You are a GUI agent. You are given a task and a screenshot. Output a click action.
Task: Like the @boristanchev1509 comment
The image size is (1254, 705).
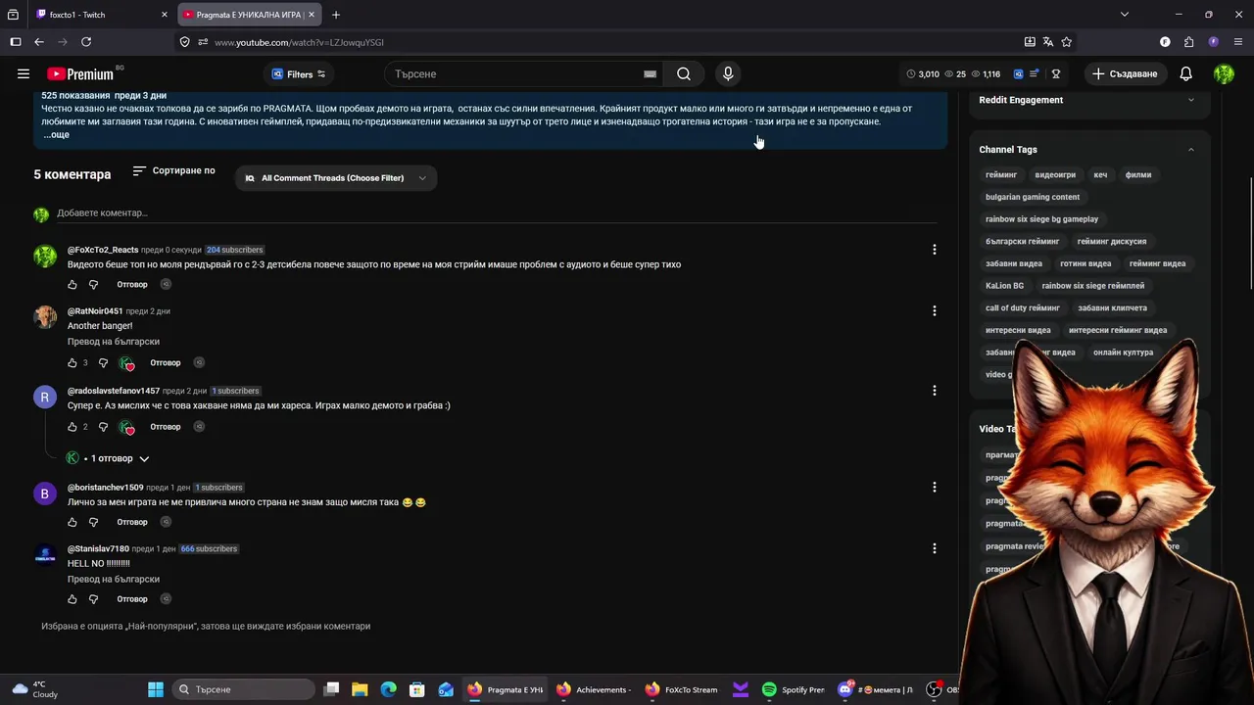pyautogui.click(x=72, y=522)
